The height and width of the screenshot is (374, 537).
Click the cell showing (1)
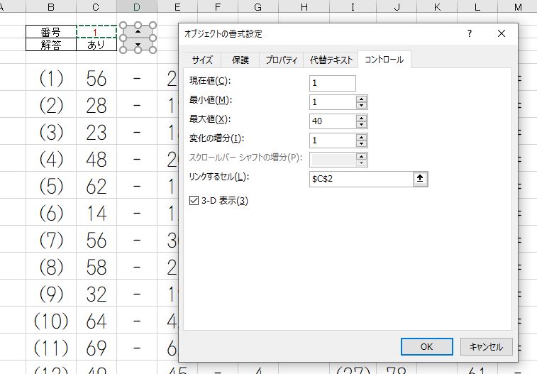(x=51, y=78)
